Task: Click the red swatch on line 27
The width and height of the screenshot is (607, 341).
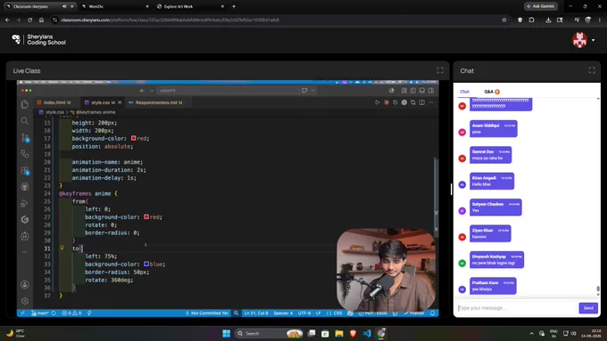Action: tap(146, 216)
